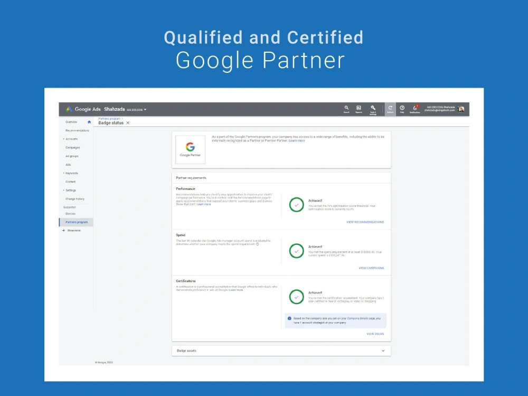Click the info icon in company size note
528x396 pixels.
[x=289, y=318]
